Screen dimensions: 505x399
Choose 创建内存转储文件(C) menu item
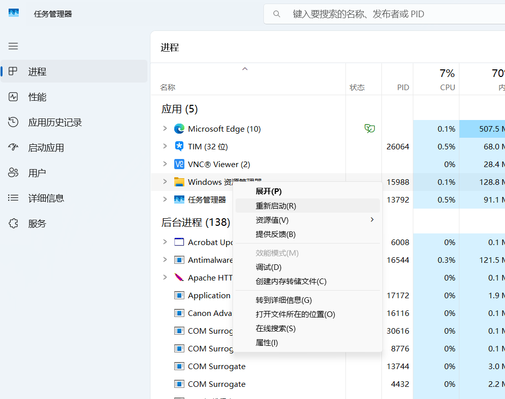click(307, 281)
